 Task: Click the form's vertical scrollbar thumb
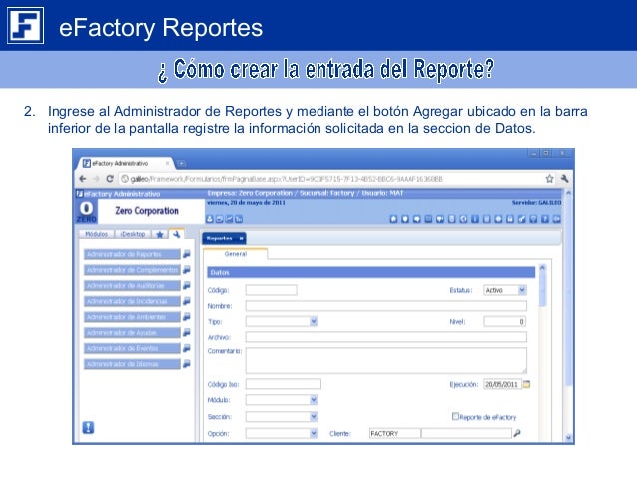pyautogui.click(x=542, y=289)
